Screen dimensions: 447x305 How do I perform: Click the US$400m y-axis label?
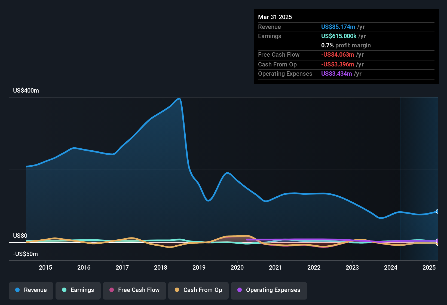[x=26, y=91]
